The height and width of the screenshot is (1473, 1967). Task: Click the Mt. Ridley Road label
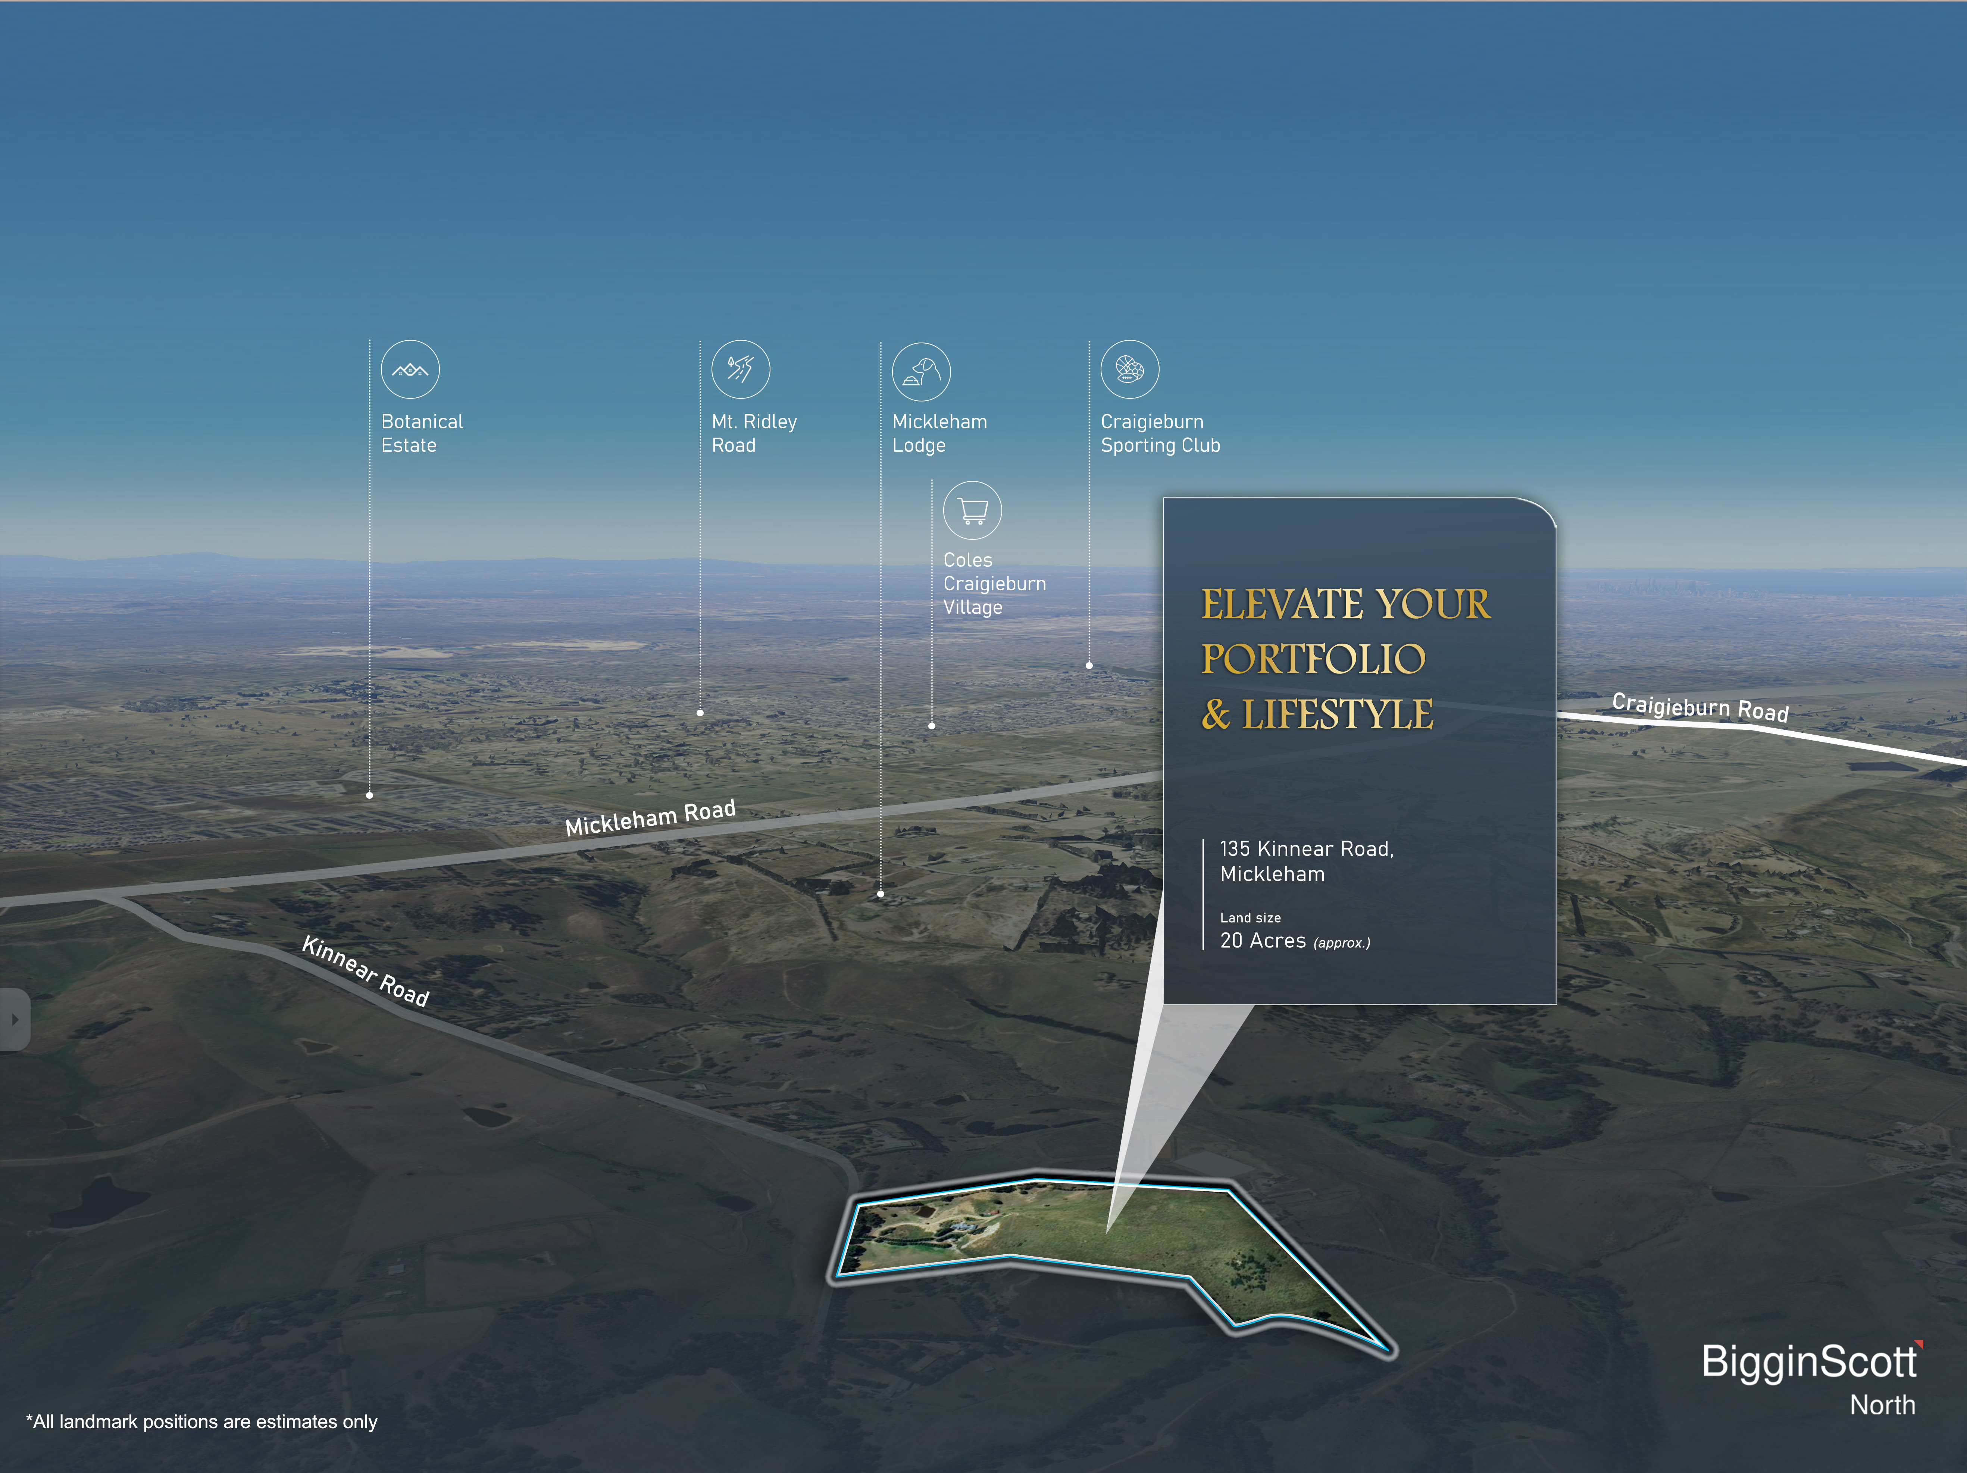753,433
